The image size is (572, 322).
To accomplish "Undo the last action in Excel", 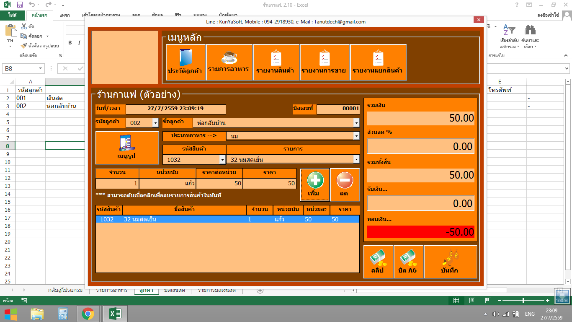I will click(33, 5).
